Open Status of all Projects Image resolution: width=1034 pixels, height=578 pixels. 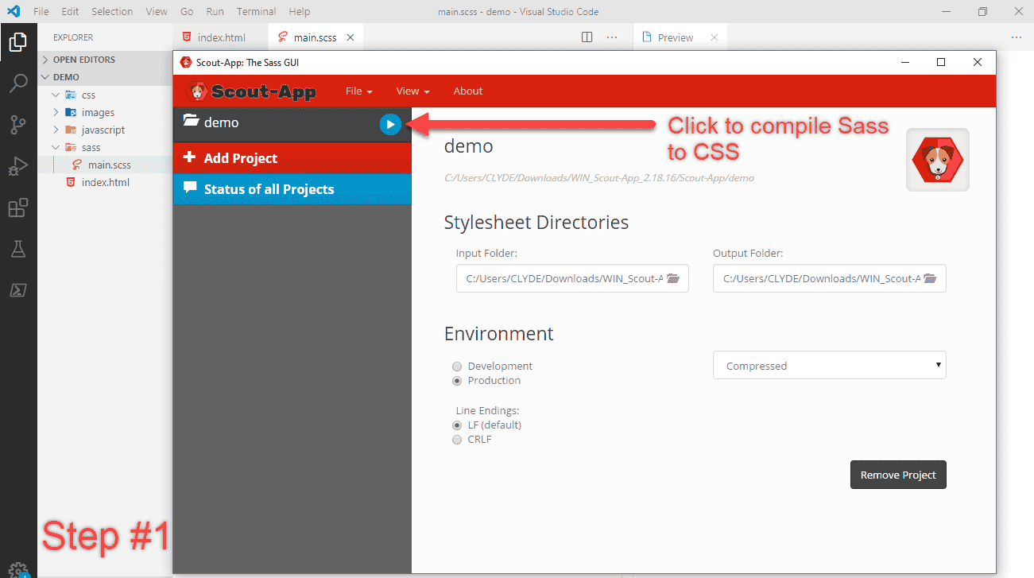(292, 189)
